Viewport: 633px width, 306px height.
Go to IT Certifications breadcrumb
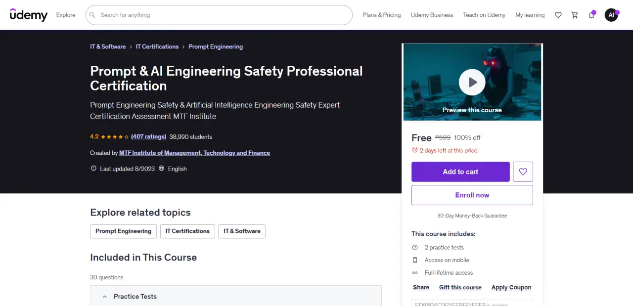tap(157, 46)
